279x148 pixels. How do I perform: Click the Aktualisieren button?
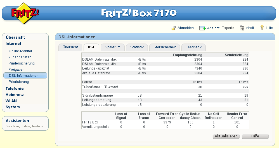[226, 136]
